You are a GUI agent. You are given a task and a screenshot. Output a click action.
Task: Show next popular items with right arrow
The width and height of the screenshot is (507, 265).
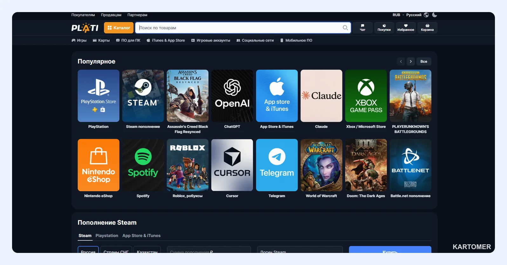(x=411, y=61)
